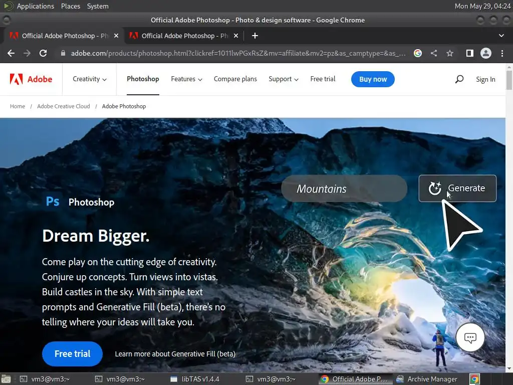The image size is (513, 385).
Task: Click the Ps Photoshop logo icon
Action: tap(52, 202)
